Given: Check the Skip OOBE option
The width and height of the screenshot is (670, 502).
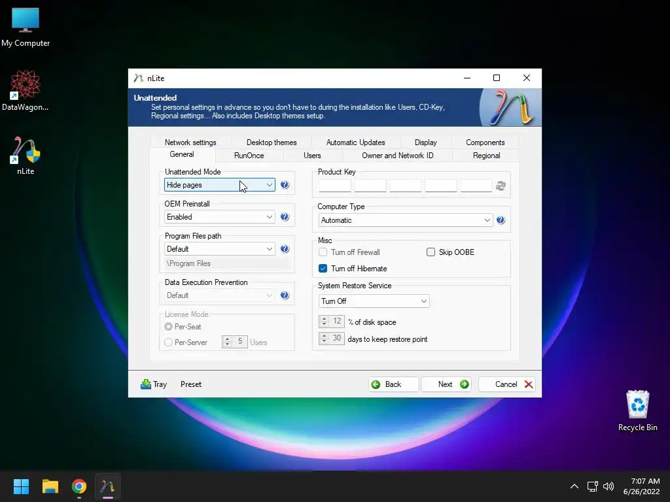Looking at the screenshot, I should pos(431,252).
